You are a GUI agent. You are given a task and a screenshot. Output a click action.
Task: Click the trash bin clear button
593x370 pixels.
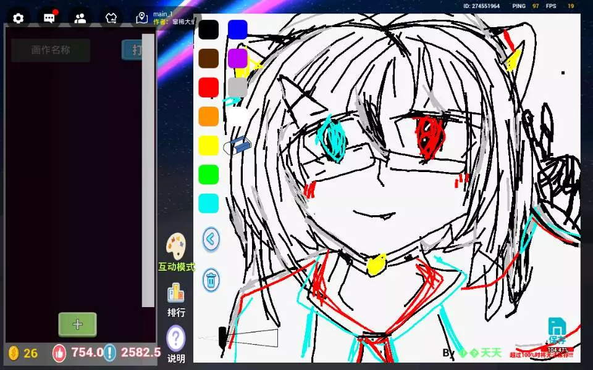pyautogui.click(x=211, y=280)
